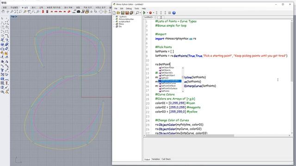
Task: Select the Pan hand tool in Rhino toolbar
Action: point(3,12)
